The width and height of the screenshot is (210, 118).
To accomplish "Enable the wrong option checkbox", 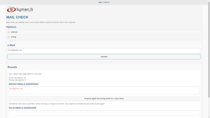I will (9, 37).
